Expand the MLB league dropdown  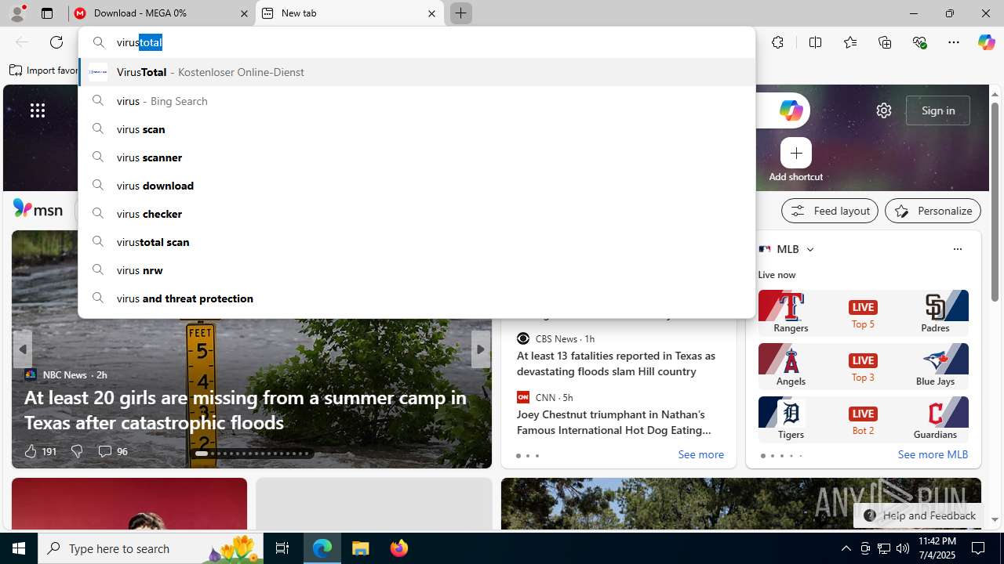[x=810, y=249]
